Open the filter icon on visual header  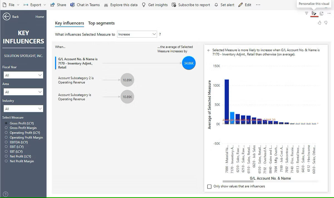[x=306, y=13]
